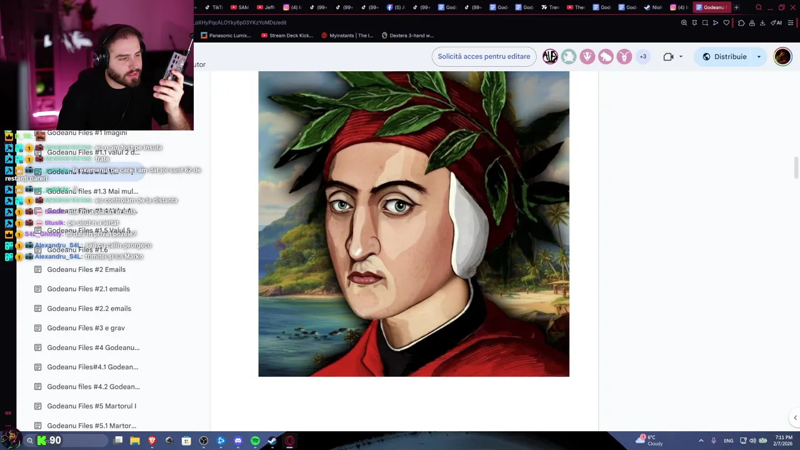800x450 pixels.
Task: Open Discord from the taskbar
Action: [x=238, y=441]
